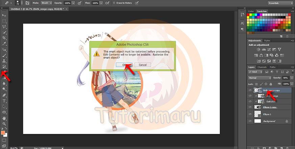Select the Path Selection tool
The height and width of the screenshot is (149, 295).
pyautogui.click(x=4, y=107)
